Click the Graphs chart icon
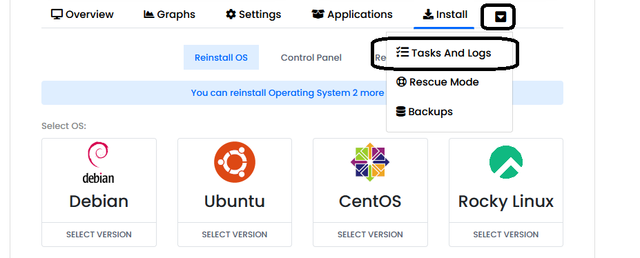640x258 pixels. click(x=149, y=14)
